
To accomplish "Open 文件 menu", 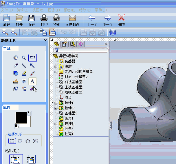I will click(x=7, y=10).
